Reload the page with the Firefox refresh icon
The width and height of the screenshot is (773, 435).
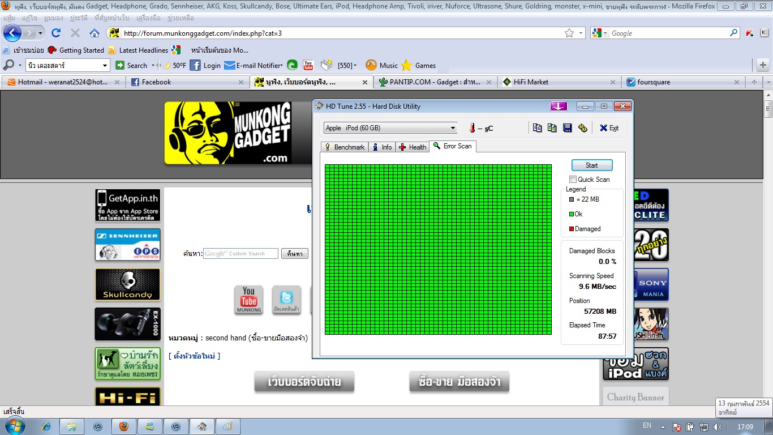tap(55, 33)
